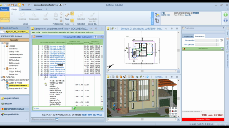Viewport: 229px width, 128px height.
Task: Open the Filtro partidas dropdown
Action: [x=218, y=44]
